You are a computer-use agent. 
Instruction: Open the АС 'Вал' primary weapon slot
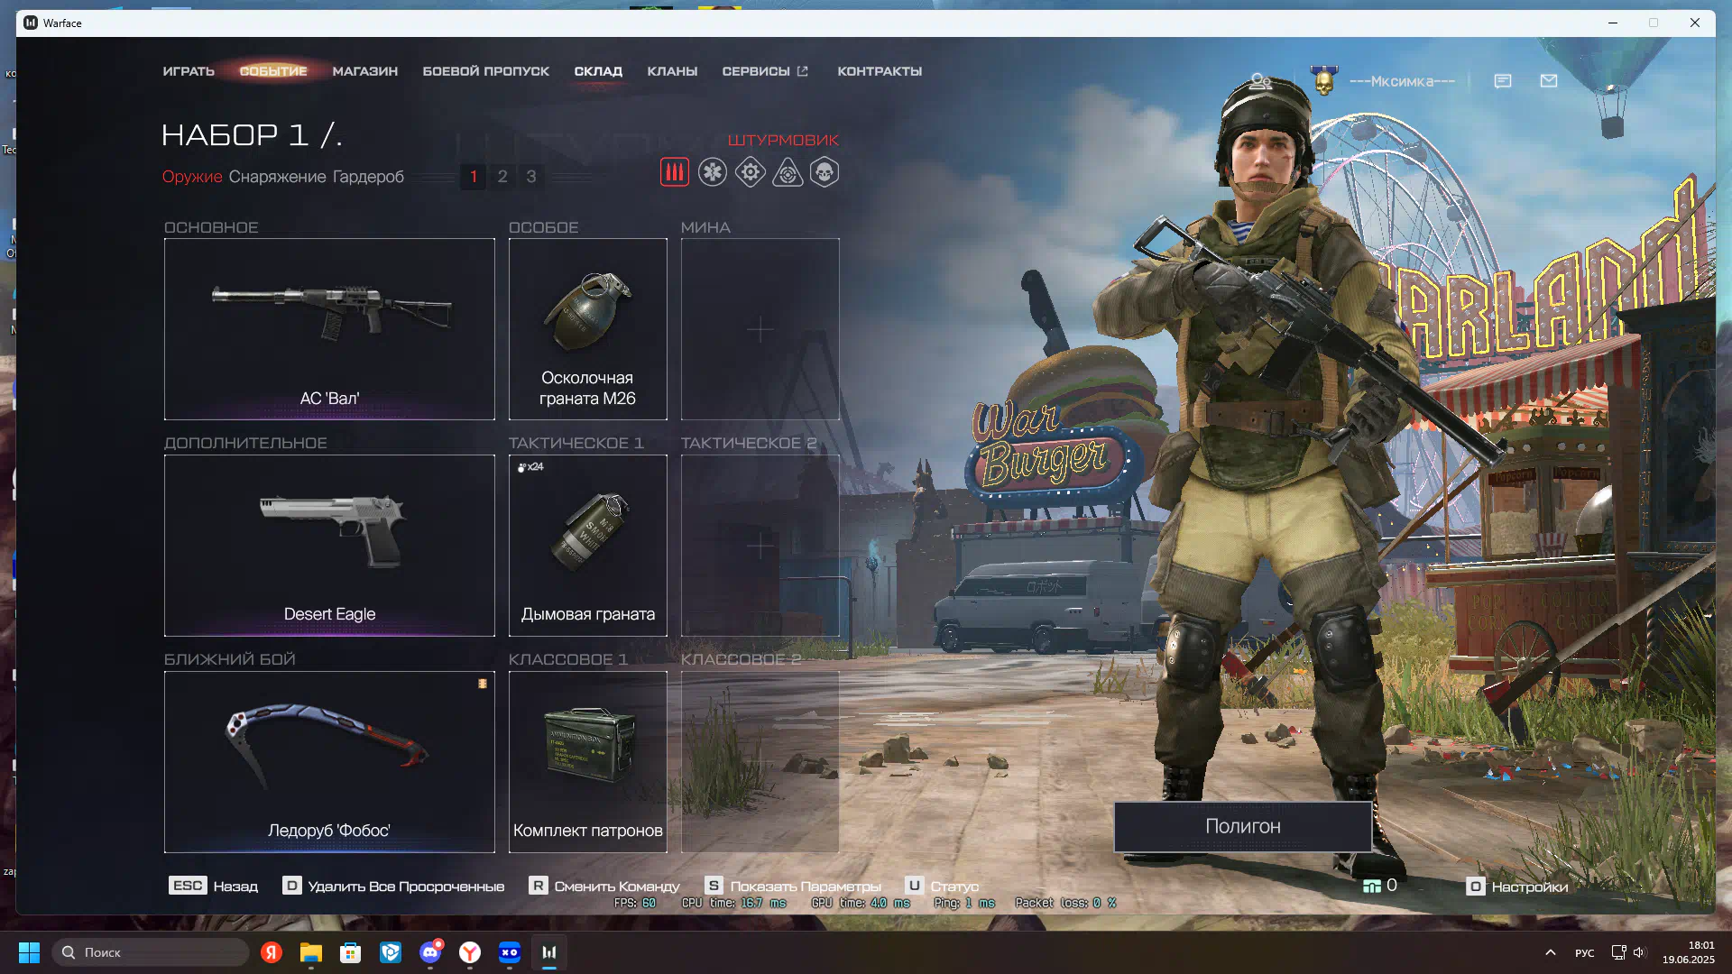[329, 329]
